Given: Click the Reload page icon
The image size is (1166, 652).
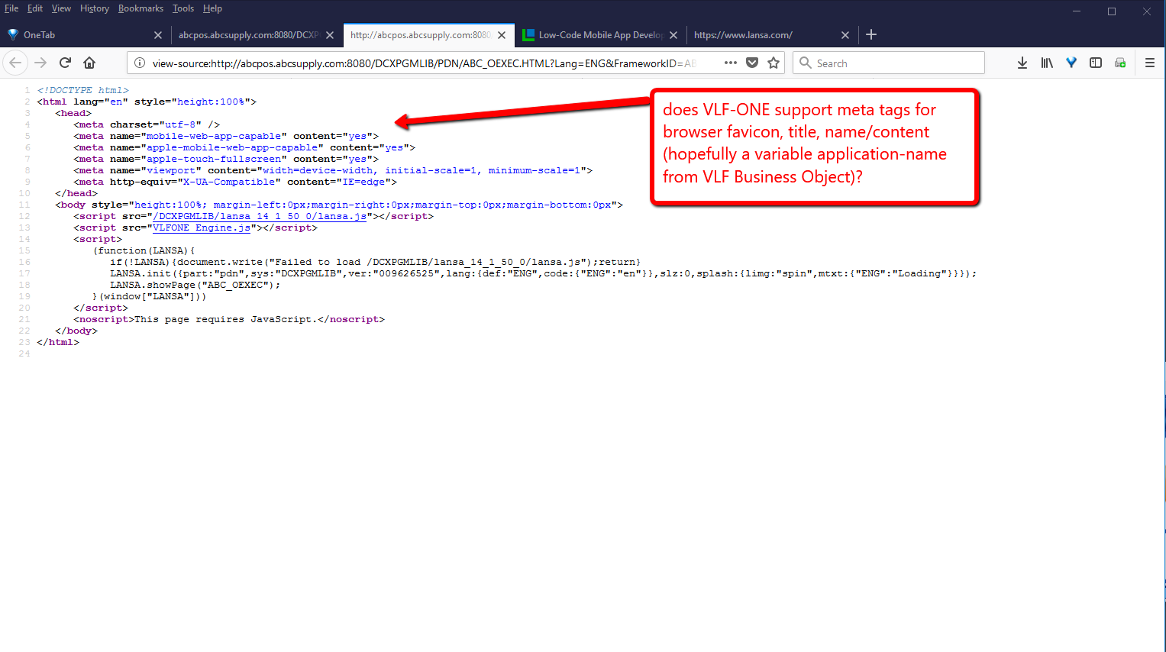Looking at the screenshot, I should (x=65, y=63).
